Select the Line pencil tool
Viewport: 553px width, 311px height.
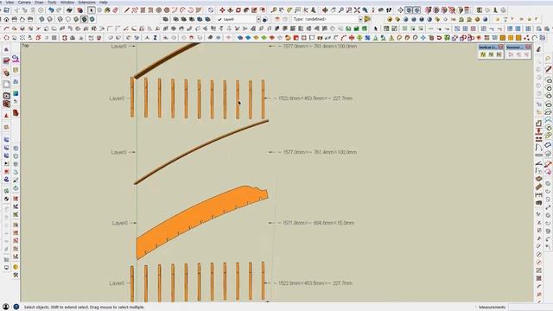(x=127, y=10)
